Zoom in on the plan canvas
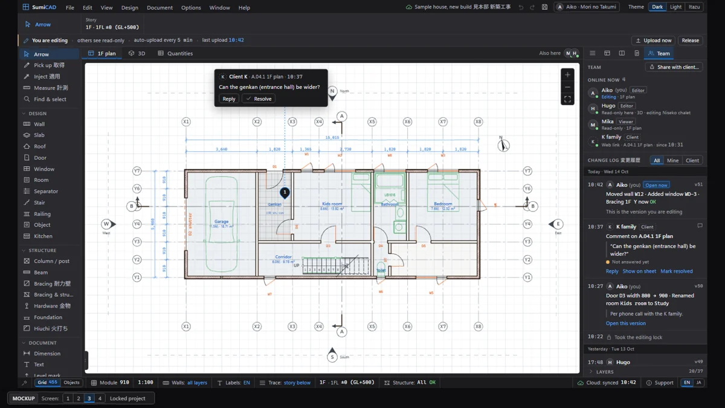 click(x=567, y=74)
